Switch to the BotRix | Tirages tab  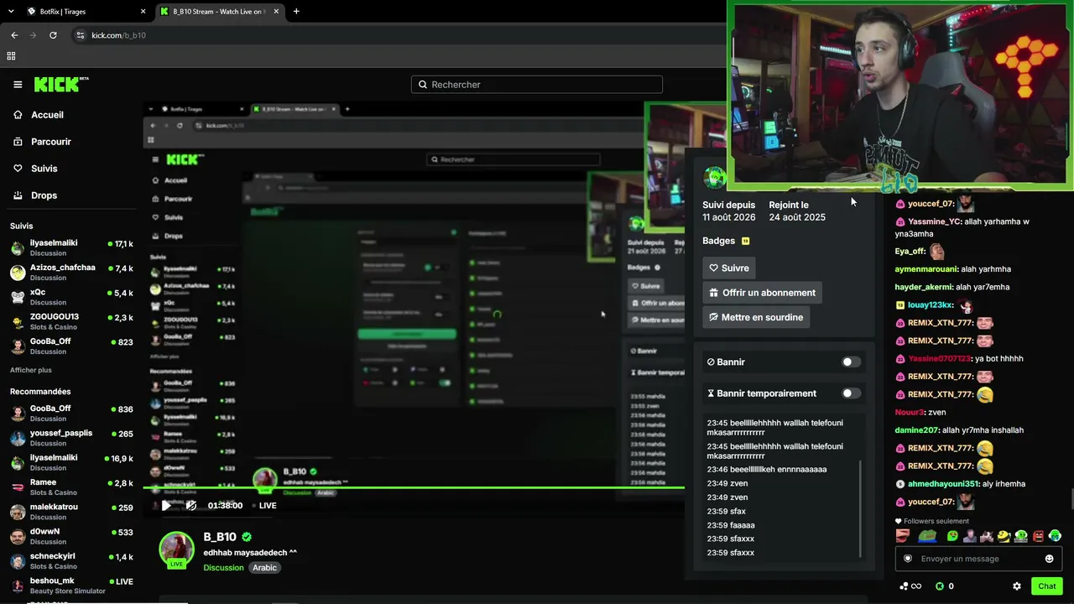point(84,12)
